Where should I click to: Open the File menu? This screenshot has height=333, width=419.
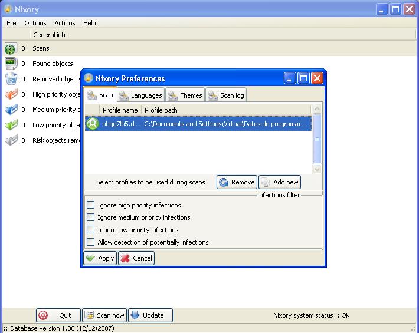(x=11, y=23)
